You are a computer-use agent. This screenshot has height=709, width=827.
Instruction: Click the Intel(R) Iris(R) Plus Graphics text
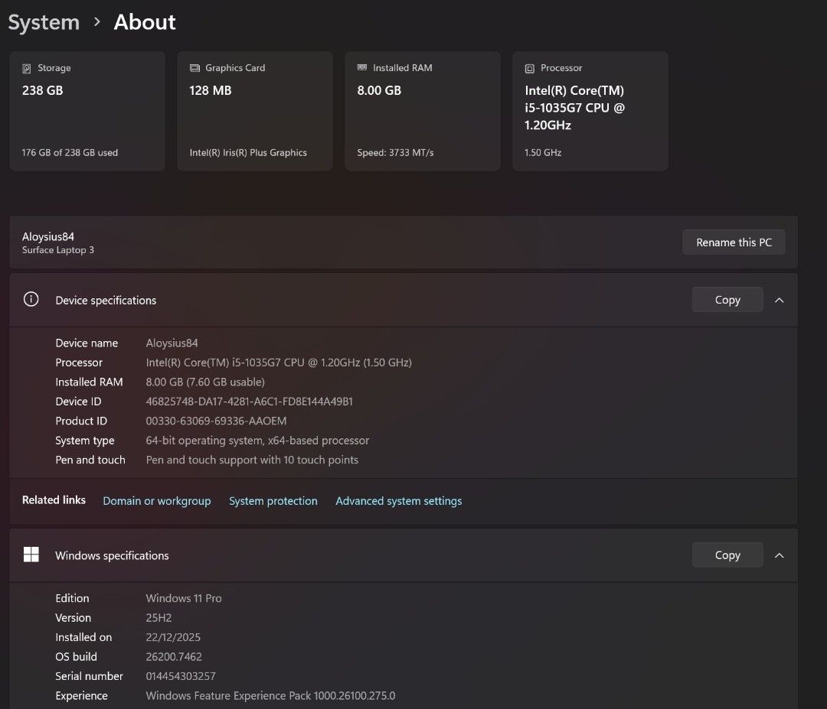248,153
